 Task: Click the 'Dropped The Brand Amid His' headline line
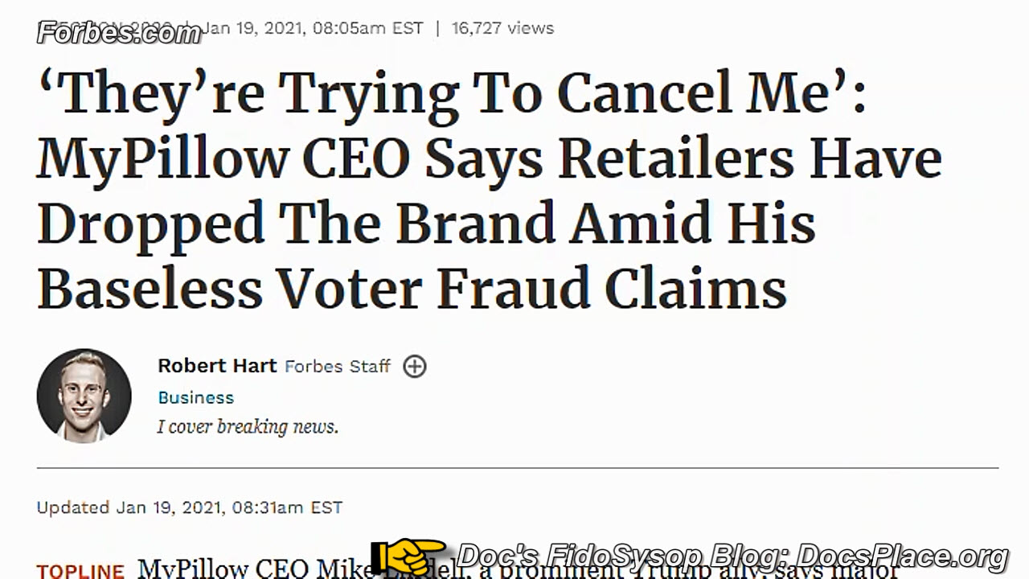point(426,224)
